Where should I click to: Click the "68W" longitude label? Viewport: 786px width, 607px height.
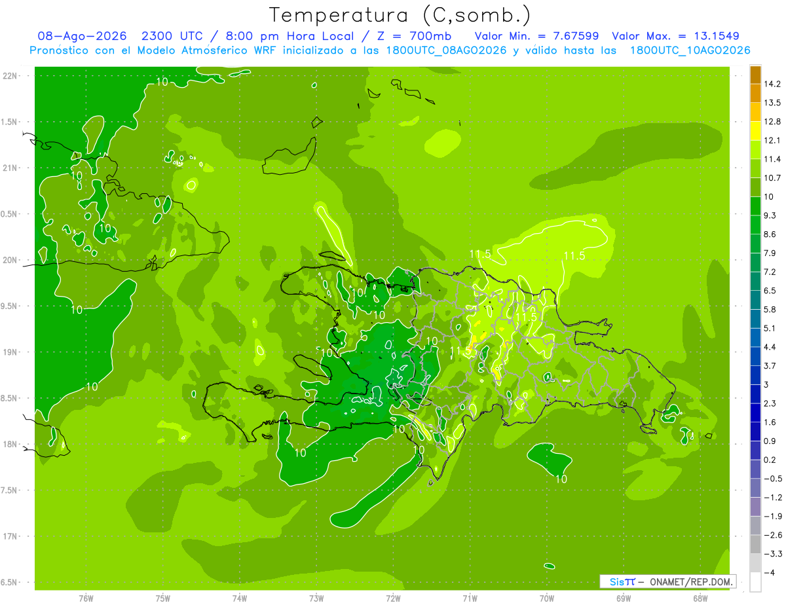click(x=700, y=598)
